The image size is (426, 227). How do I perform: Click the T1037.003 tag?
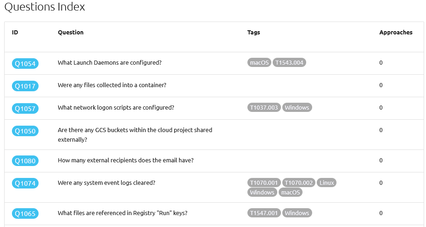click(264, 107)
